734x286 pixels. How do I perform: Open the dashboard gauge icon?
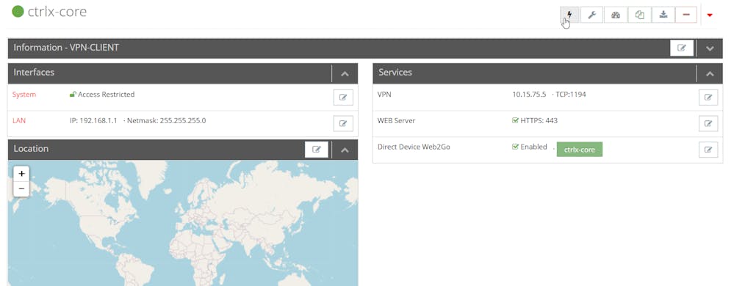[616, 15]
